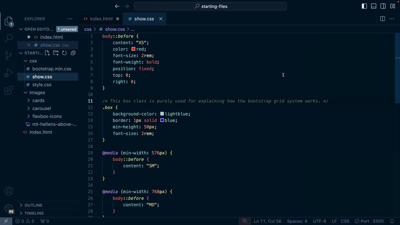Toggle the secondary side bar visibility
Screen dimensions: 400x225
tap(383, 6)
